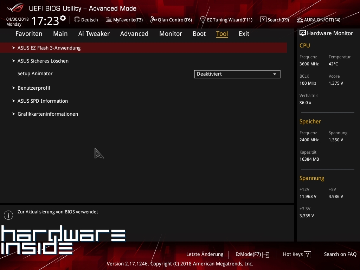Click the gear icon next to the clock
This screenshot has height=270, width=360.
pyautogui.click(x=63, y=18)
